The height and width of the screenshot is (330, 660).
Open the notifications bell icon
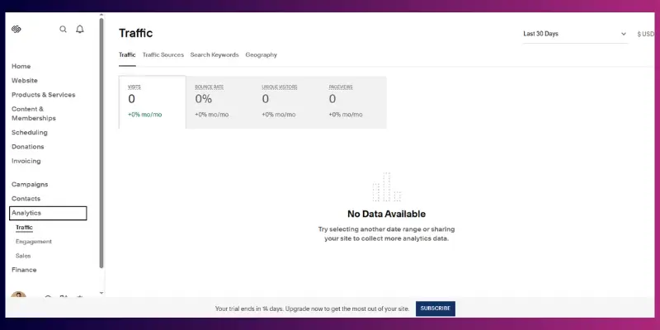point(80,29)
